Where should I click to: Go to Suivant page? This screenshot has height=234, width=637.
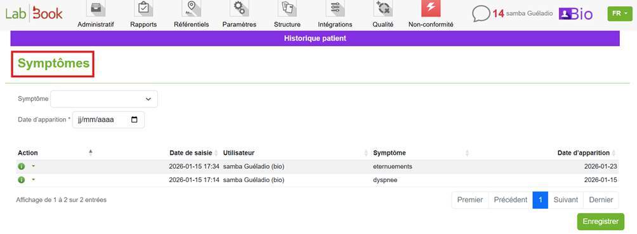(x=566, y=200)
